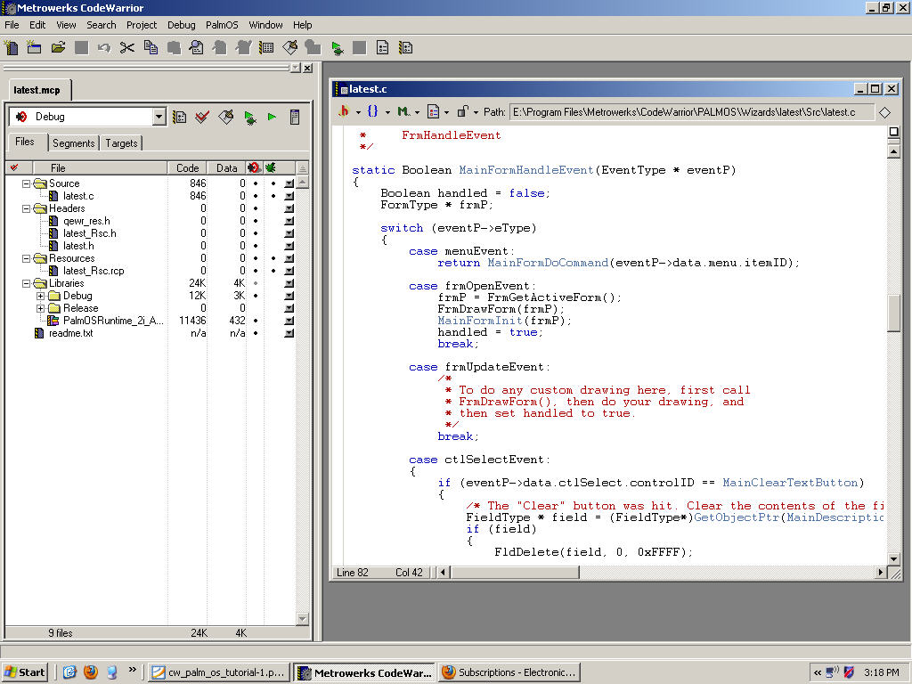Toggle target dot for latest_Rsc.h
This screenshot has height=684, width=912.
(x=256, y=233)
